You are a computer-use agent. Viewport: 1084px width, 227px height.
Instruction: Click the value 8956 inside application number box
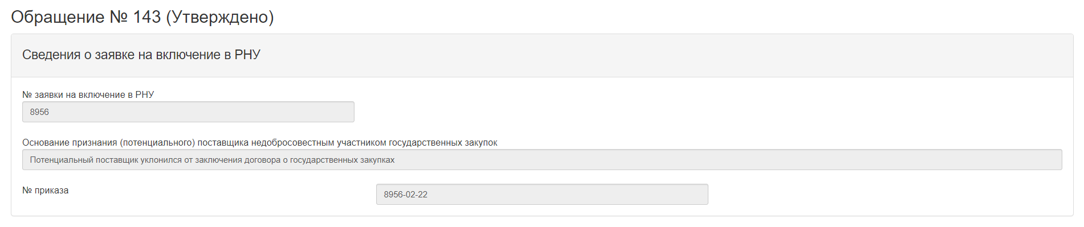39,112
